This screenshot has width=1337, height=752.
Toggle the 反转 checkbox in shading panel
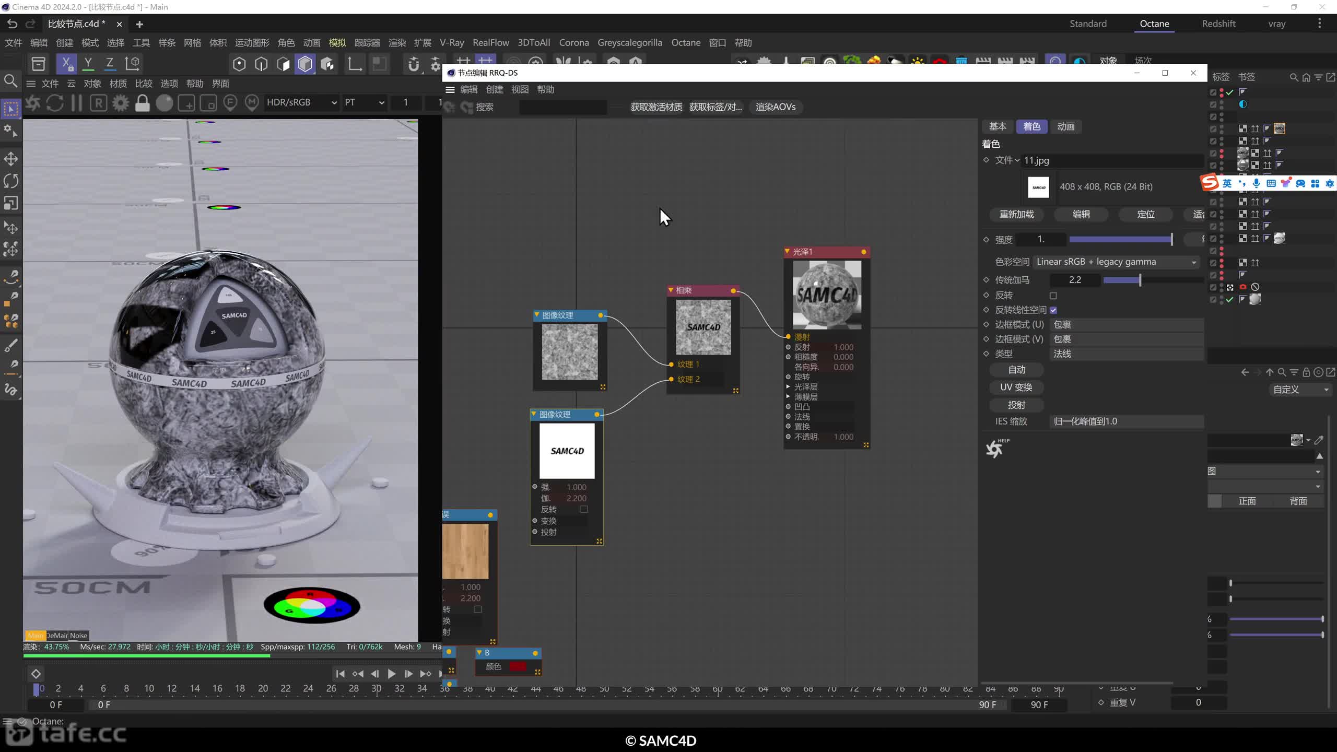1053,296
